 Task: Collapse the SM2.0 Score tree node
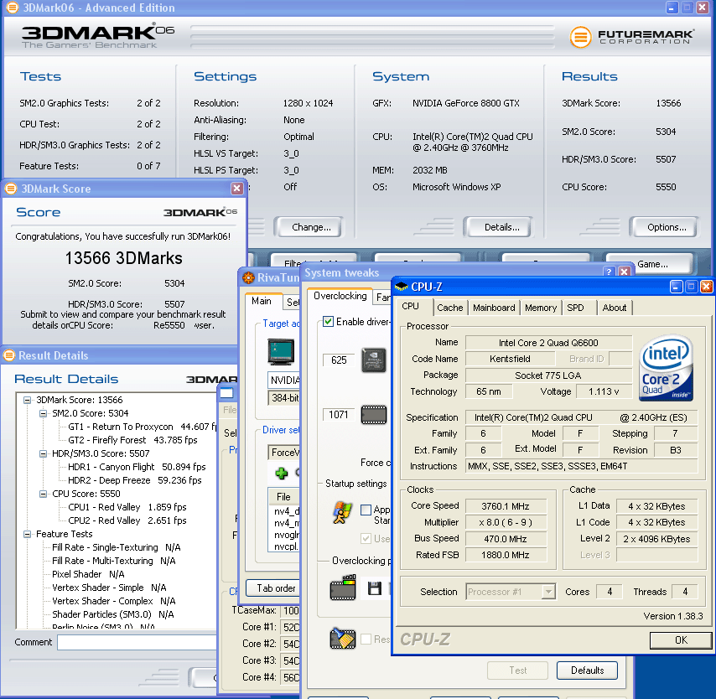(44, 413)
